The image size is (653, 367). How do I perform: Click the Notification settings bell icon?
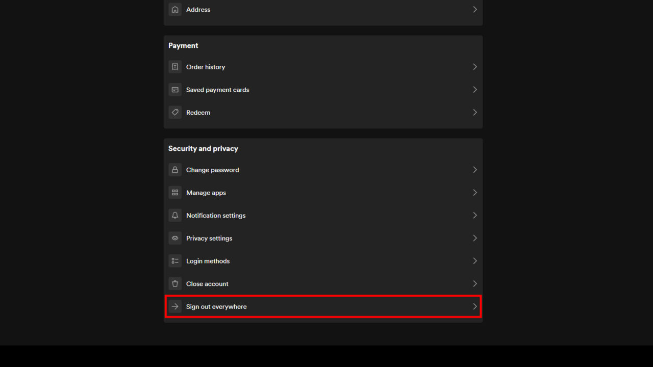pyautogui.click(x=175, y=215)
